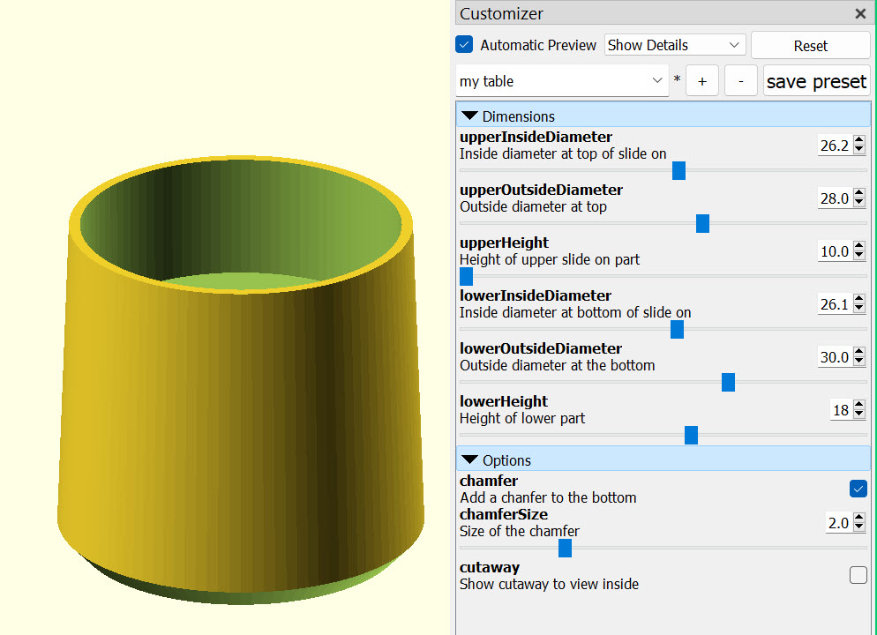Uncheck the chamfer option
This screenshot has height=635, width=877.
[x=858, y=488]
